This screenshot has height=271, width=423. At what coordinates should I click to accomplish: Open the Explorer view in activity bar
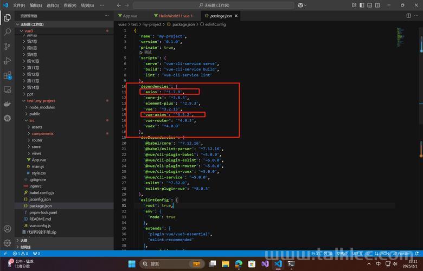coord(7,18)
